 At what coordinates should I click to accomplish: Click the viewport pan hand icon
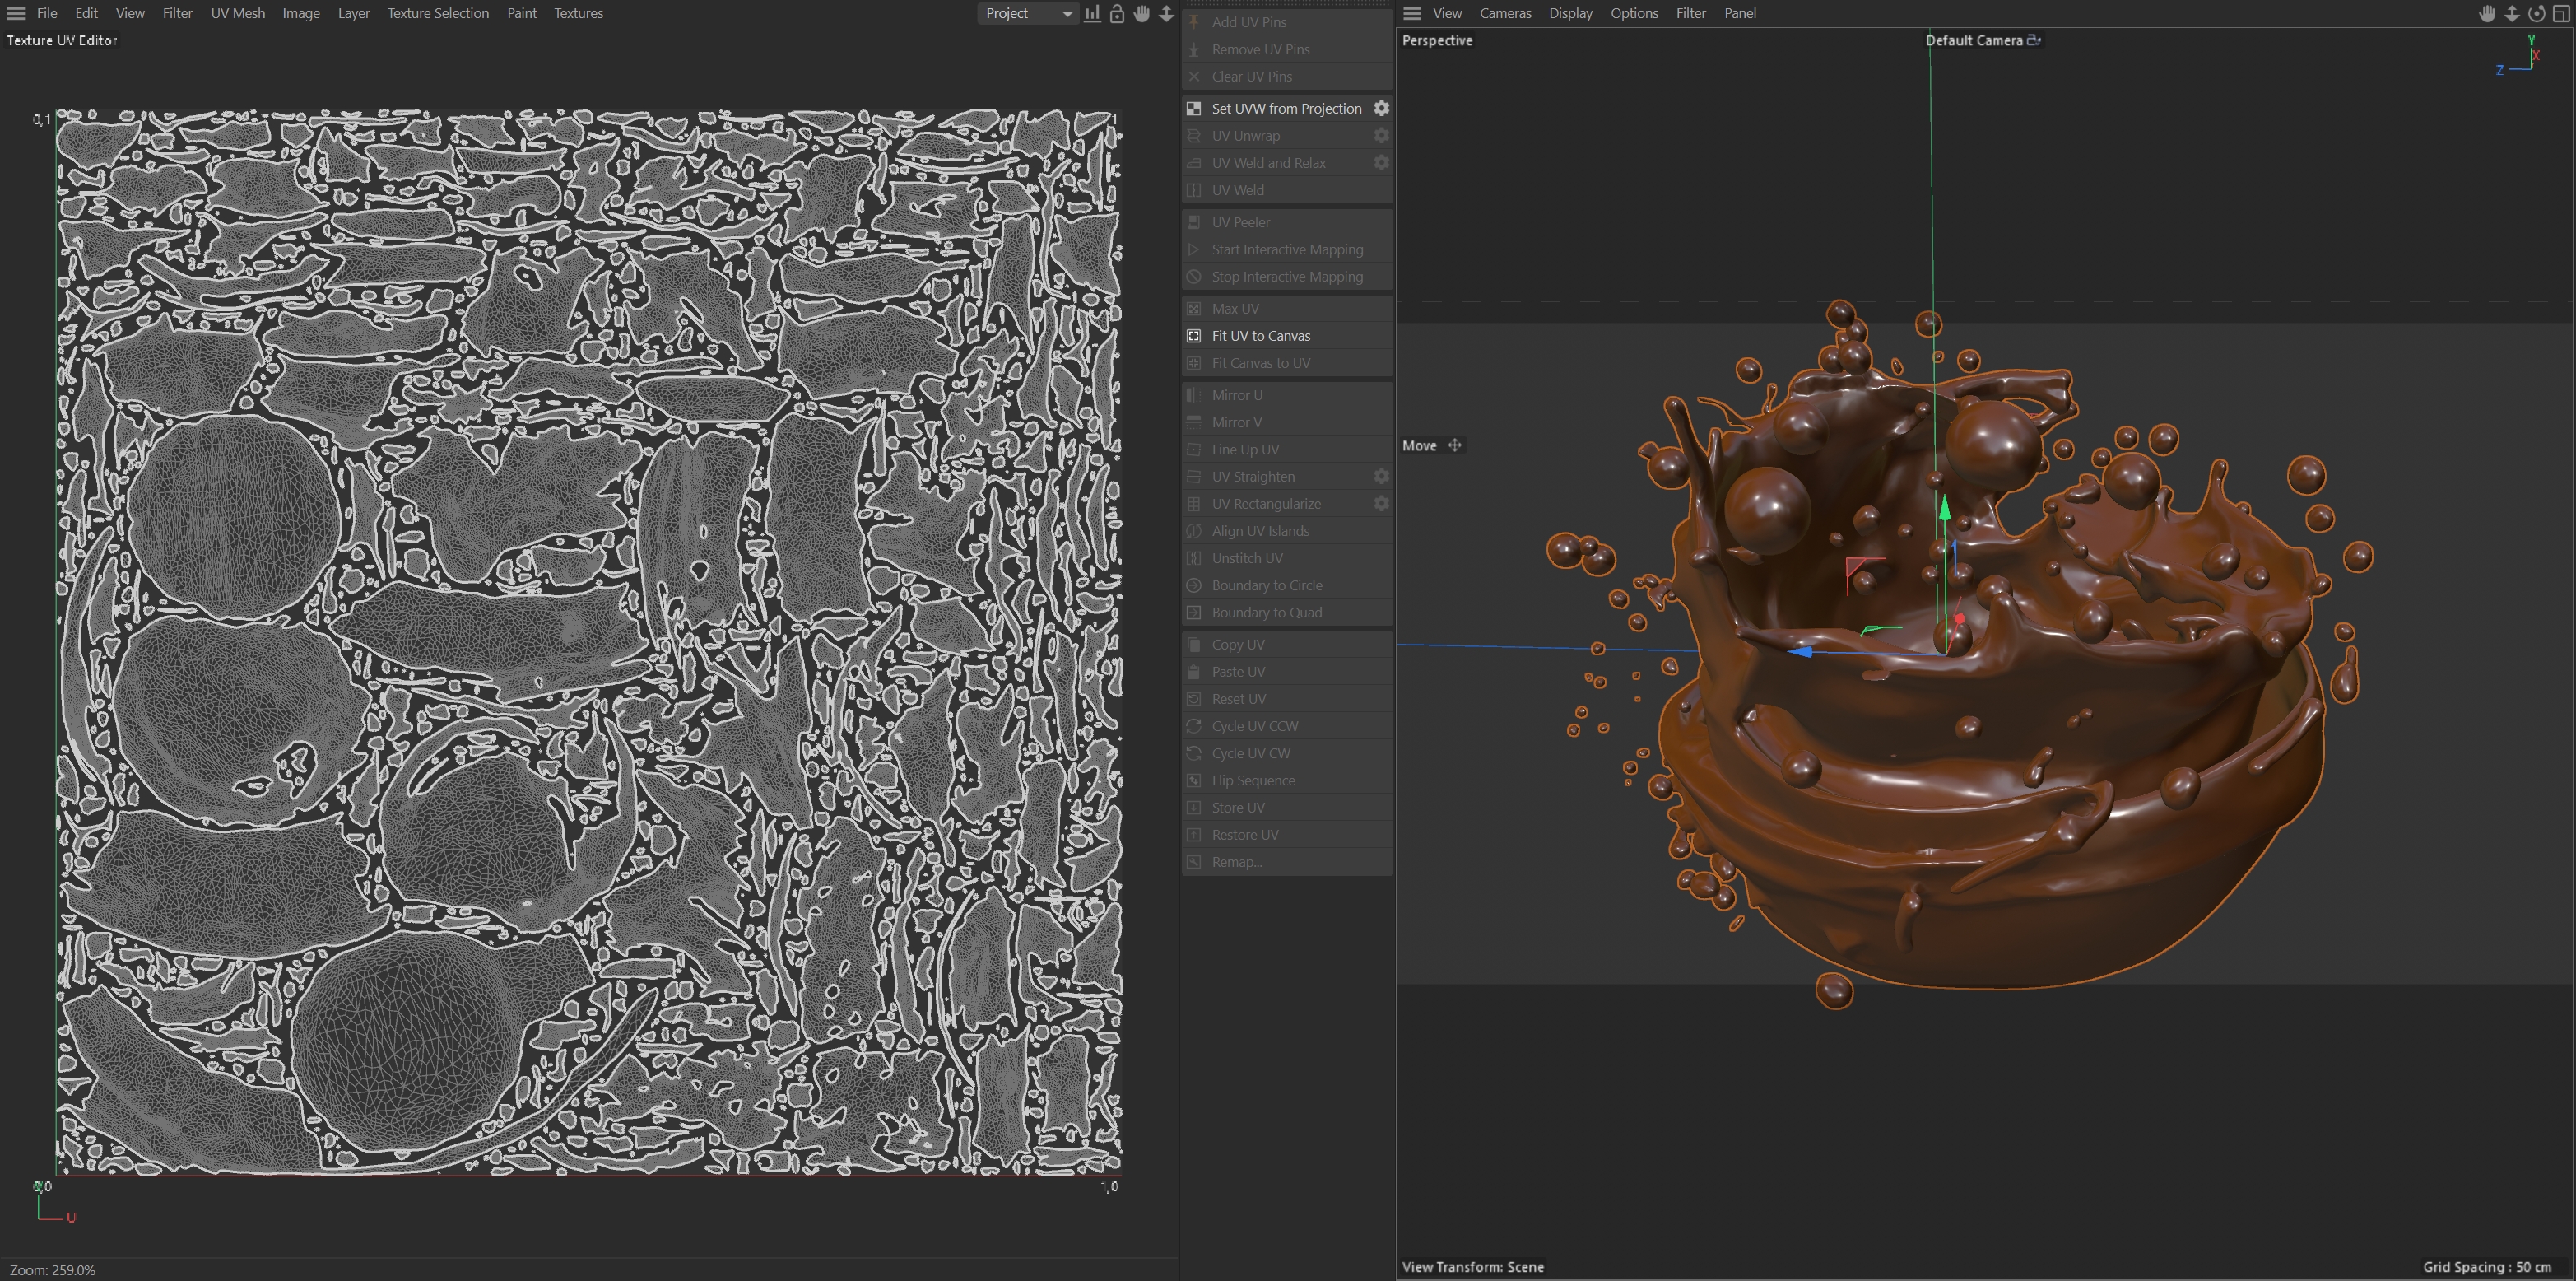2487,13
